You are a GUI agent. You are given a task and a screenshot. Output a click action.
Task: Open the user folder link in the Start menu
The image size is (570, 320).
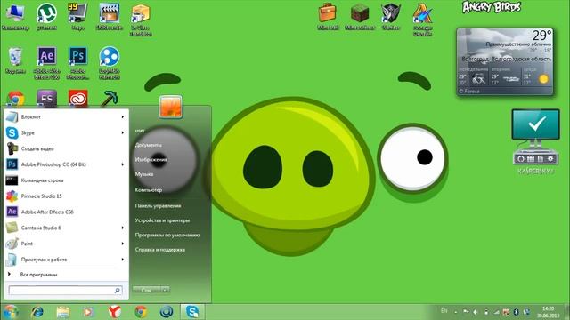[x=140, y=131]
